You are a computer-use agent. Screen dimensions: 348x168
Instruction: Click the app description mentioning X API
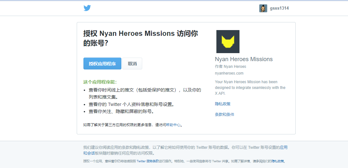[x=250, y=88]
